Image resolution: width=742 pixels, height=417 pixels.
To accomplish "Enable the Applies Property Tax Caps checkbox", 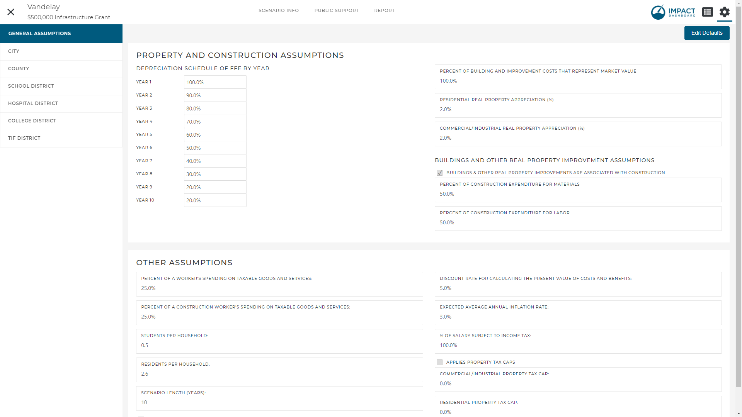I will pyautogui.click(x=439, y=362).
